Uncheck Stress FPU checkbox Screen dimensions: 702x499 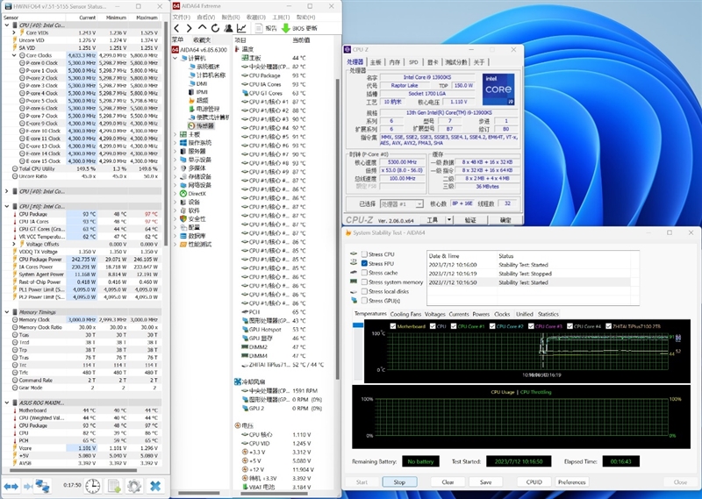(364, 264)
